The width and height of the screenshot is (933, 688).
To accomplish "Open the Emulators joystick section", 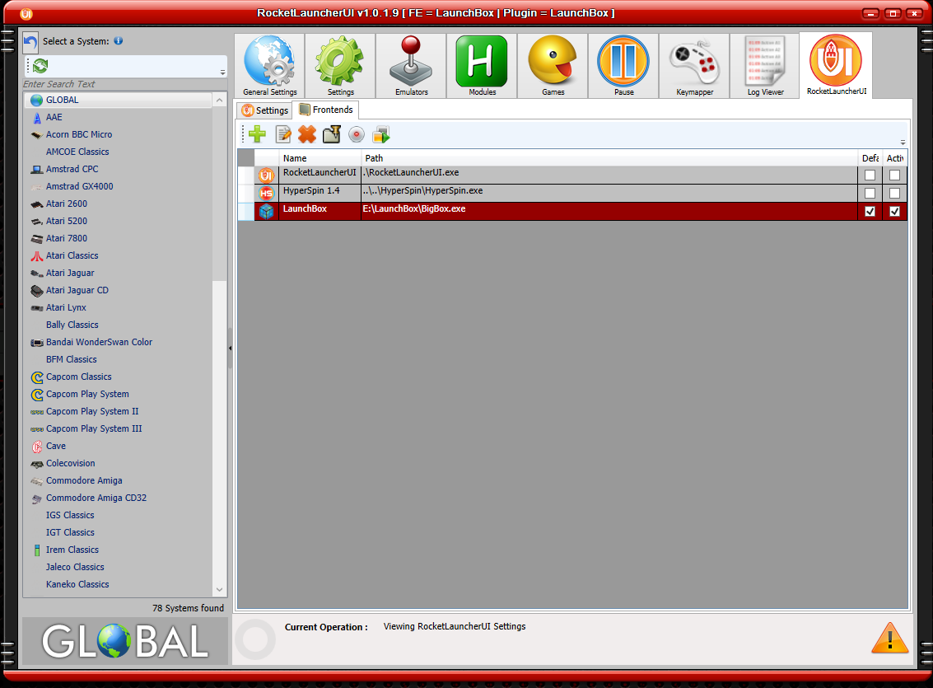I will point(411,65).
